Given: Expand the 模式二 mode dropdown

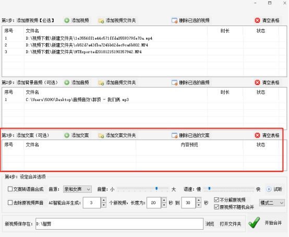Looking at the screenshot, I should [272, 203].
